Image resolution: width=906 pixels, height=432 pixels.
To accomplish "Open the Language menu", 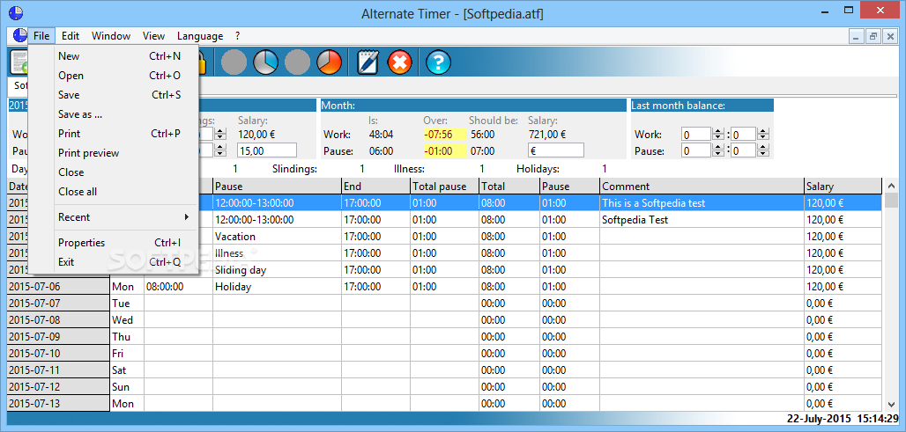I will click(200, 36).
